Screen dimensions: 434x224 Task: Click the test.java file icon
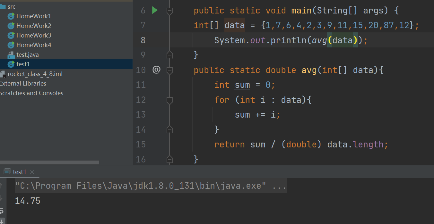coord(11,54)
